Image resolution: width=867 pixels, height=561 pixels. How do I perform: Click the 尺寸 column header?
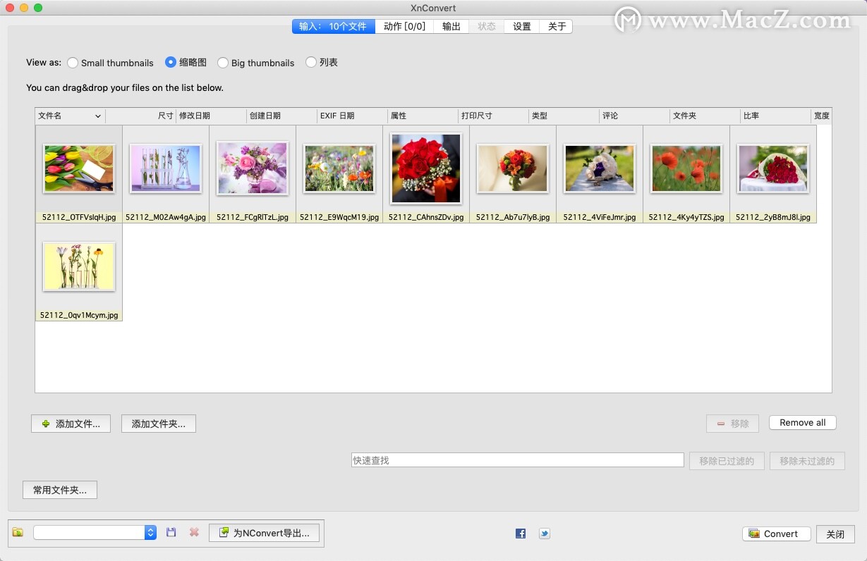tap(140, 116)
